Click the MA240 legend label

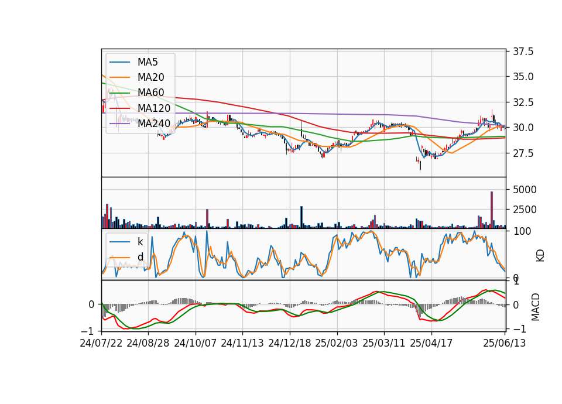(x=154, y=124)
